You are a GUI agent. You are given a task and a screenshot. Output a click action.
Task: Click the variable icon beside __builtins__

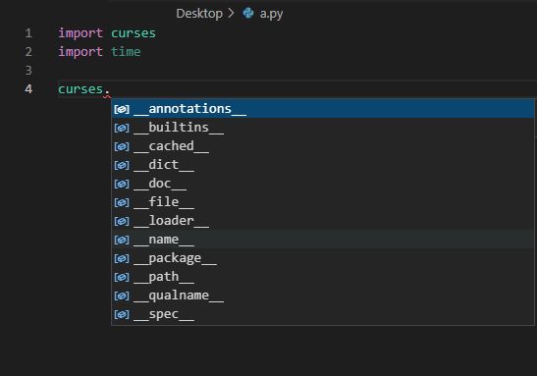point(122,128)
